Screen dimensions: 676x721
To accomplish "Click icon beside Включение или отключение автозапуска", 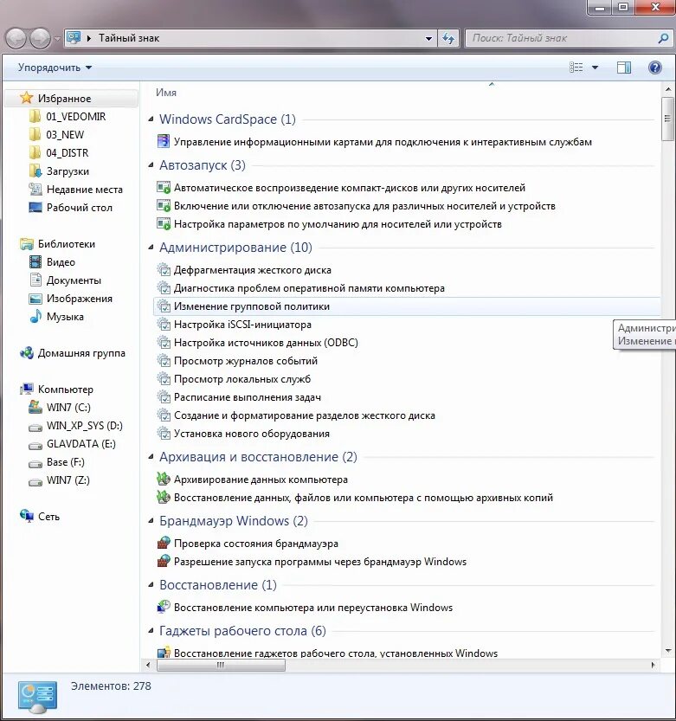I will [x=164, y=205].
